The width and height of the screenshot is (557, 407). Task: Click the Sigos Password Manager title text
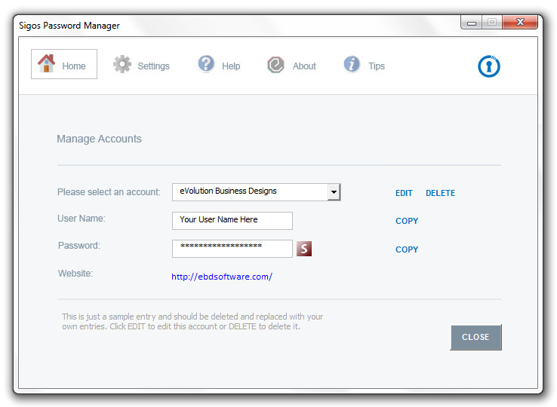click(x=69, y=26)
